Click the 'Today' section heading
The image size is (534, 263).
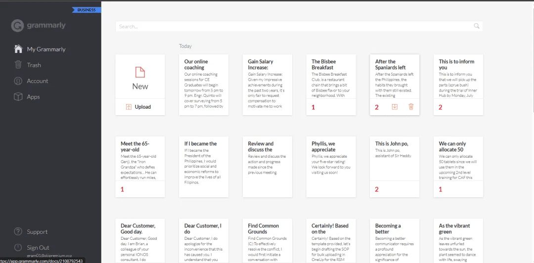tap(185, 46)
